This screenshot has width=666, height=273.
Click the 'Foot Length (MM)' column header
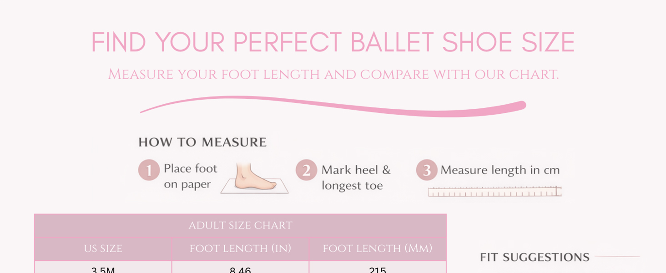click(x=378, y=248)
